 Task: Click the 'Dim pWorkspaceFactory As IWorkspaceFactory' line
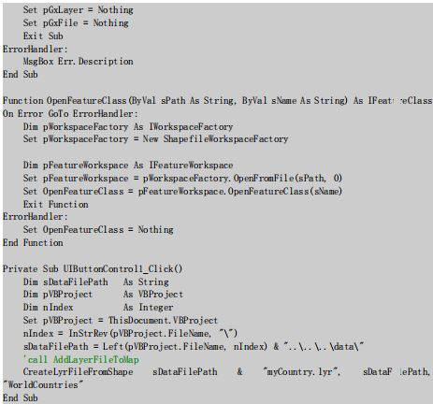[128, 127]
